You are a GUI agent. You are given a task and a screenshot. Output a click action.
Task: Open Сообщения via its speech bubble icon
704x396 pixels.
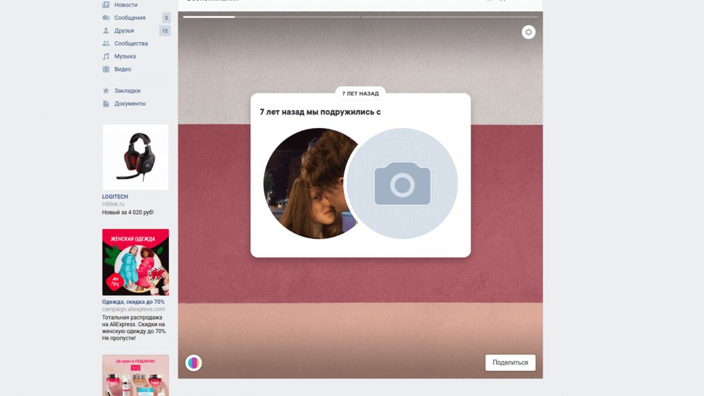106,18
